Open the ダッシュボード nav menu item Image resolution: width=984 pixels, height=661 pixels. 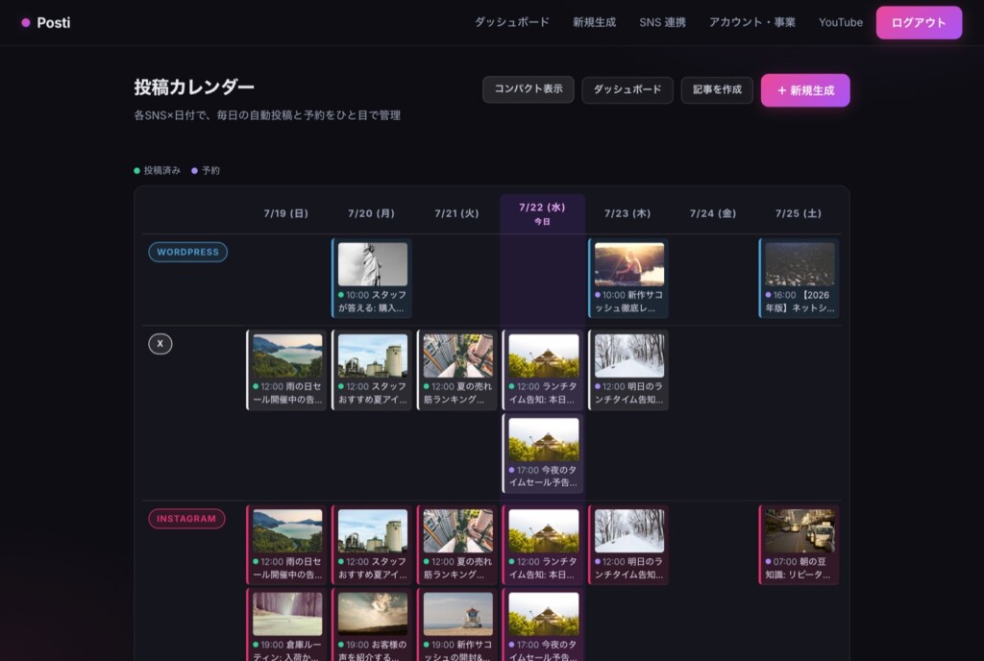[x=511, y=22]
